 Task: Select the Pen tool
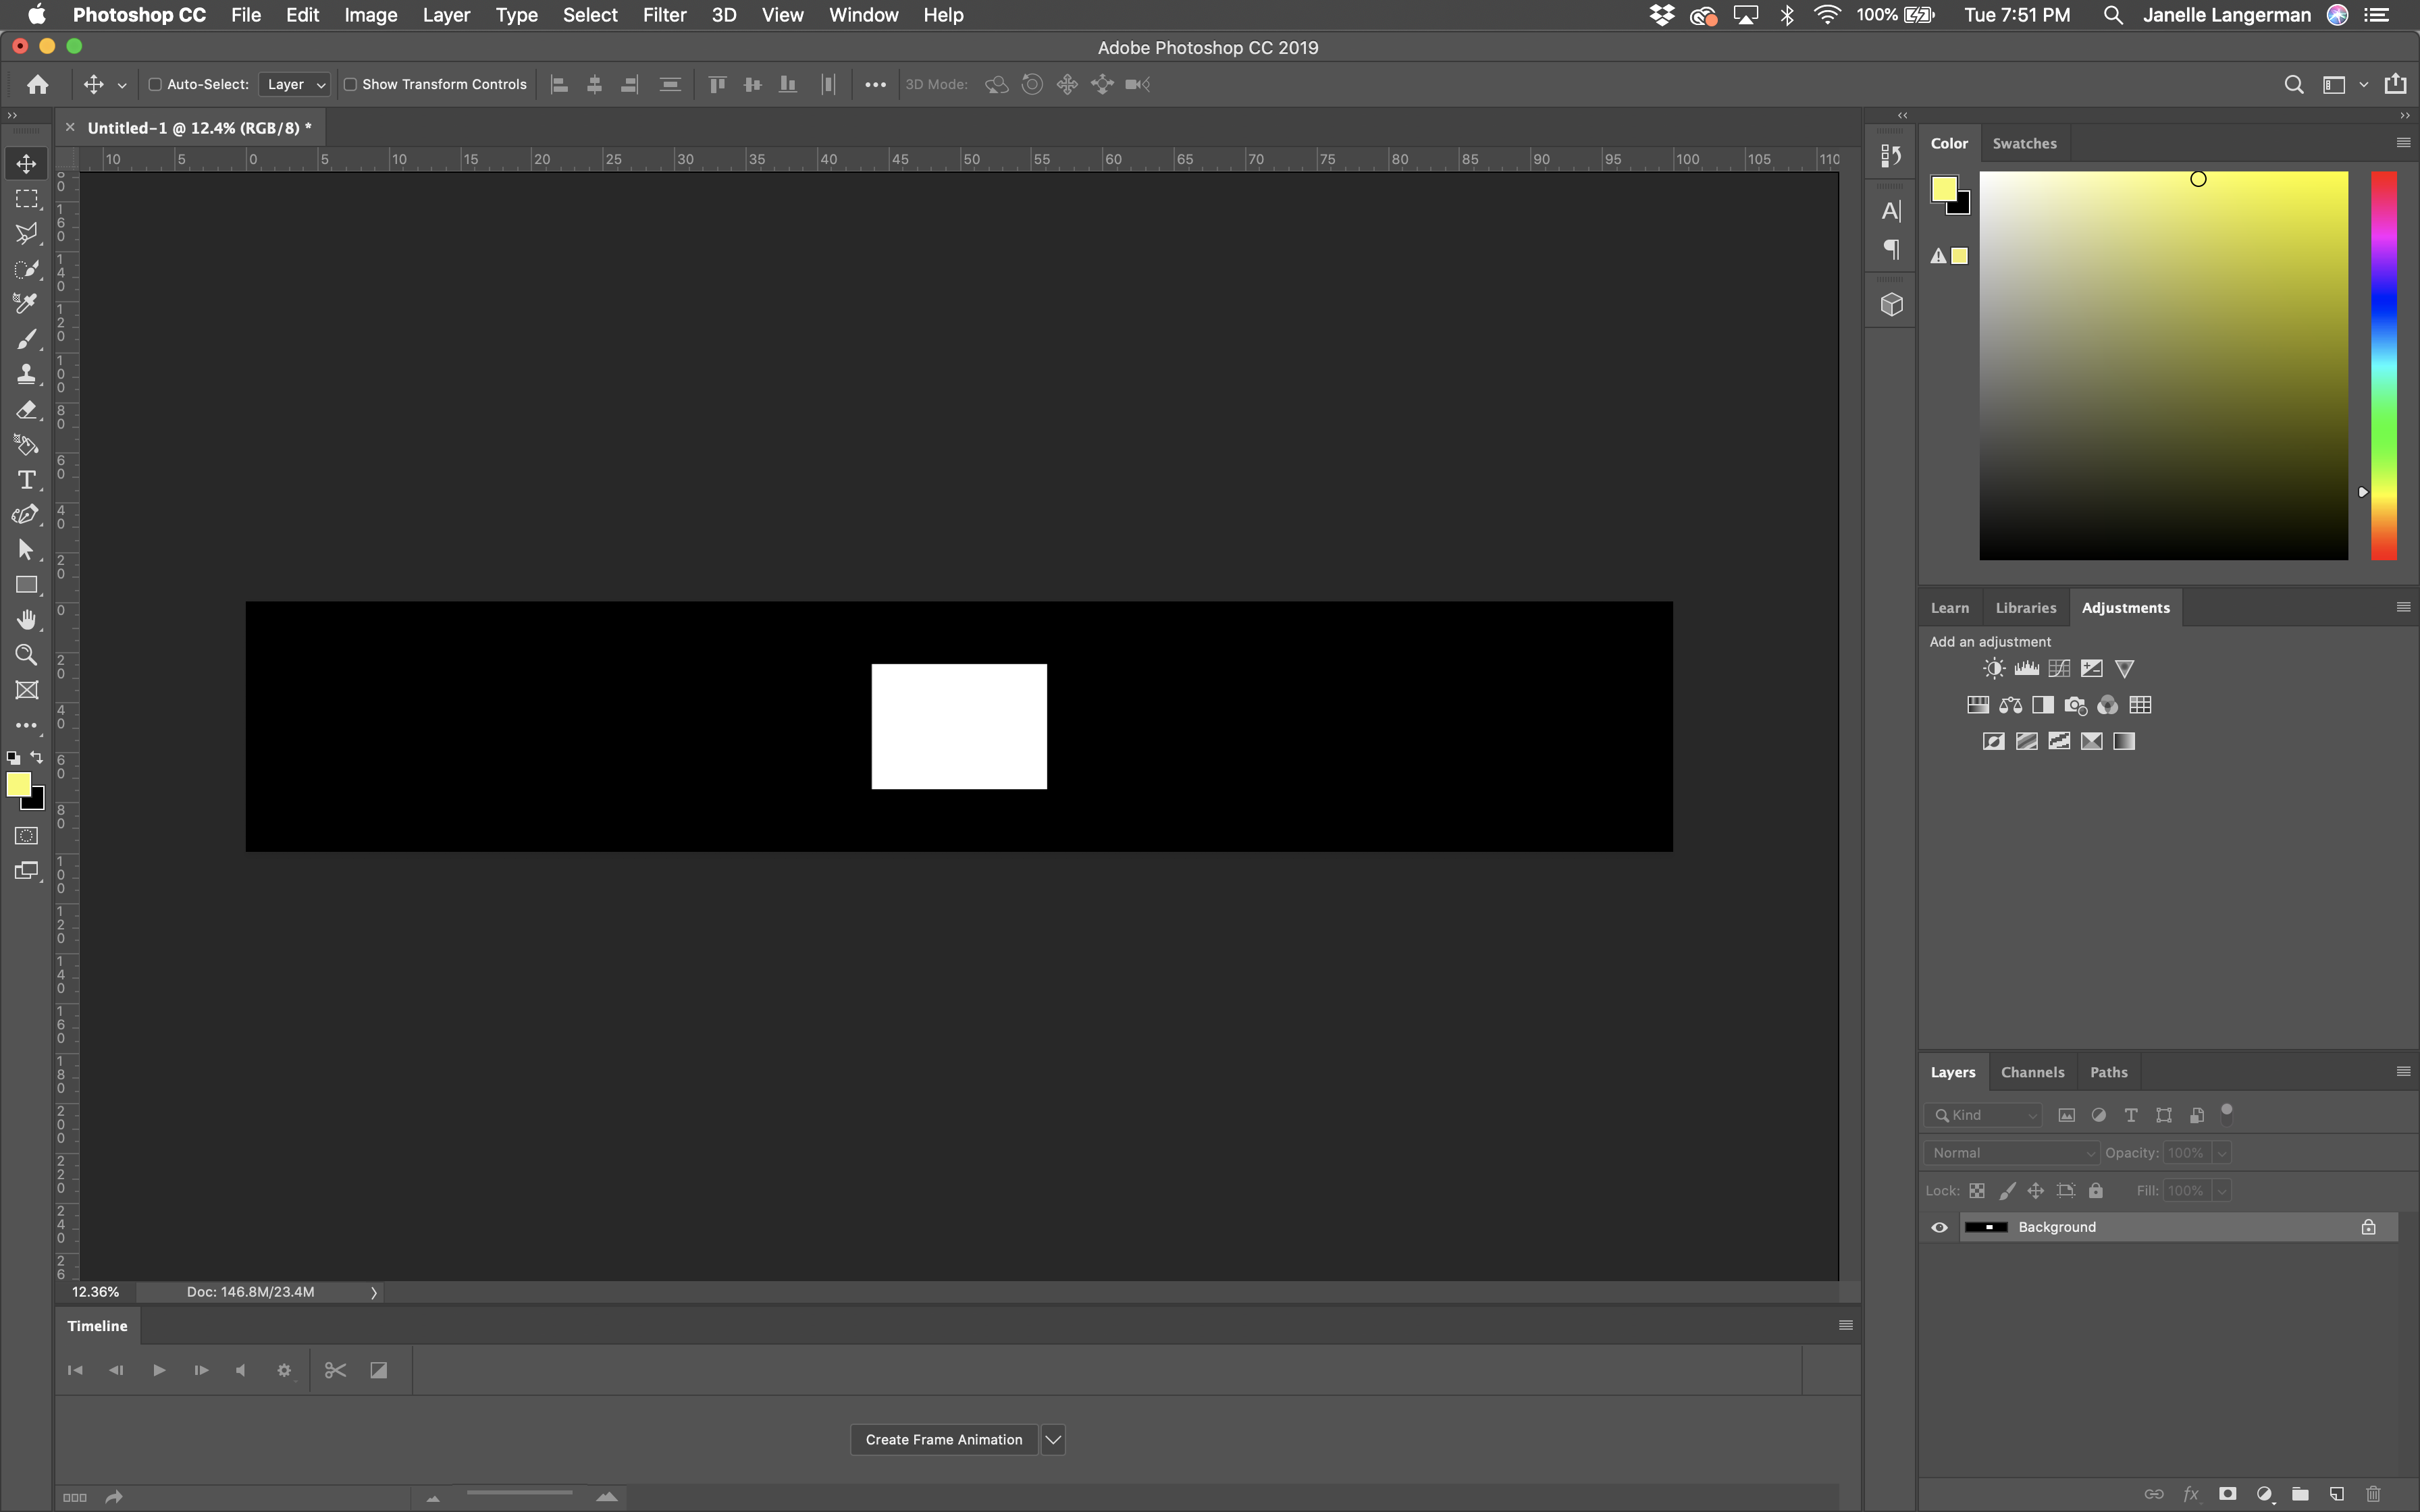26,516
